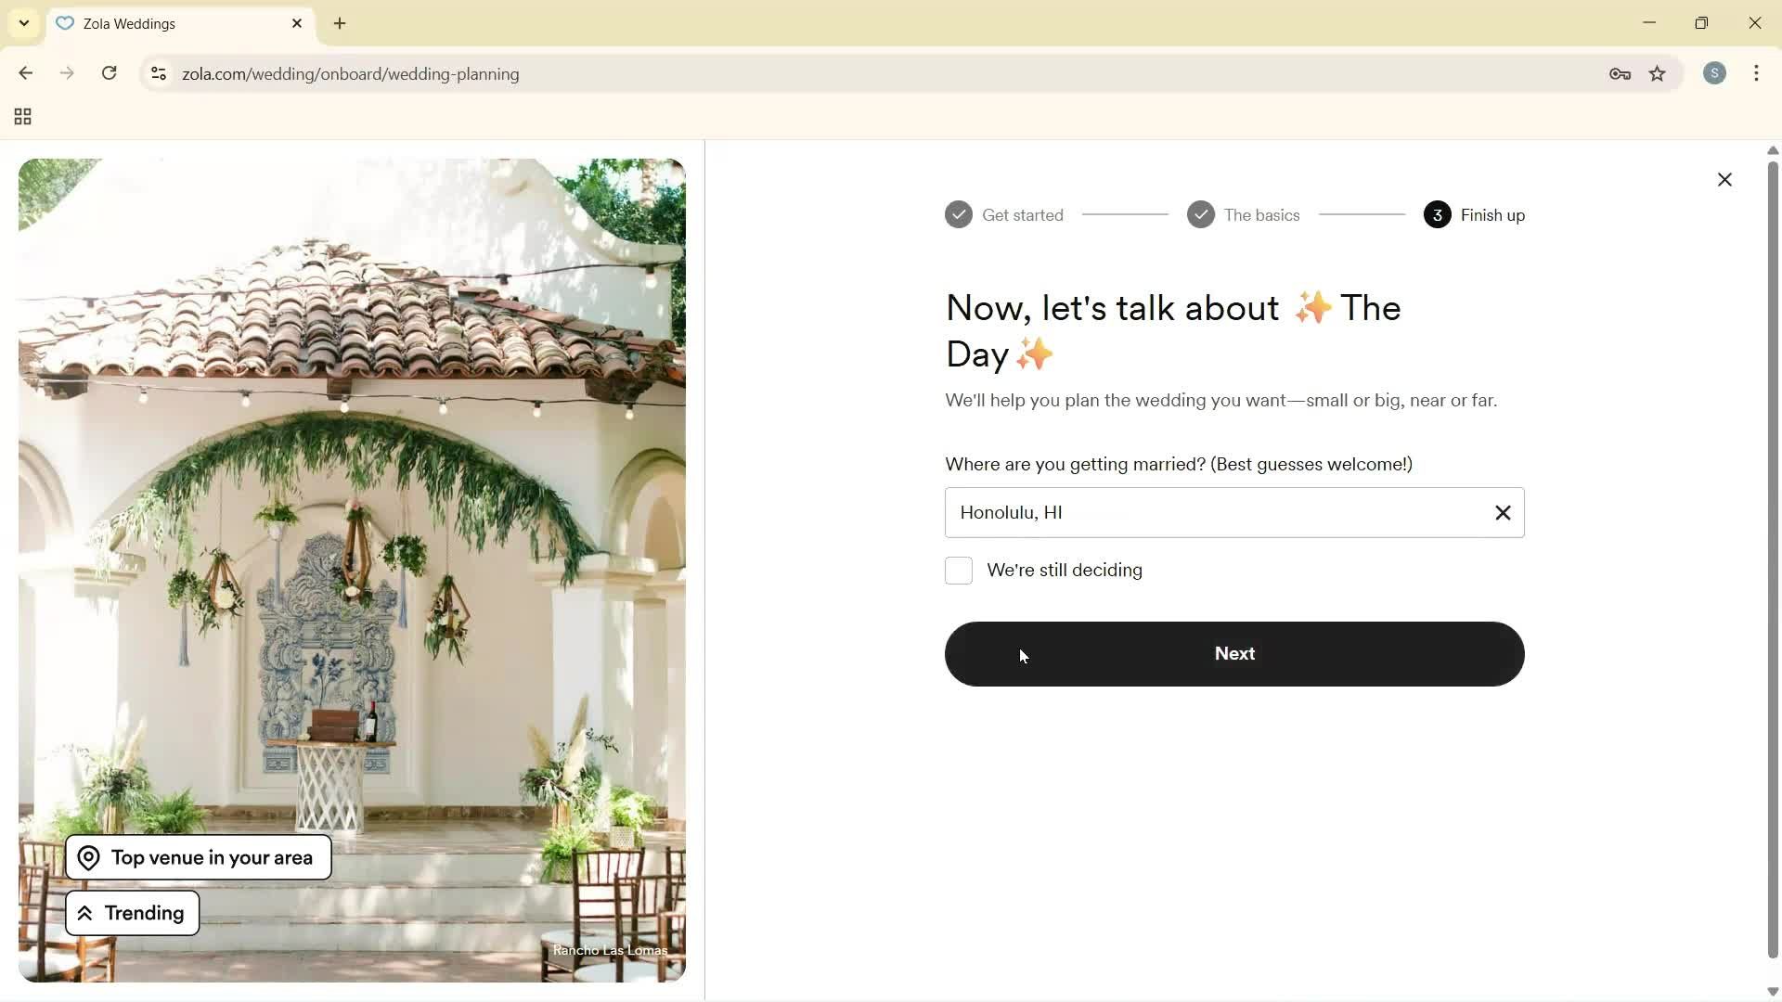Go forward using the forward arrow
The height and width of the screenshot is (1002, 1782).
pyautogui.click(x=67, y=73)
